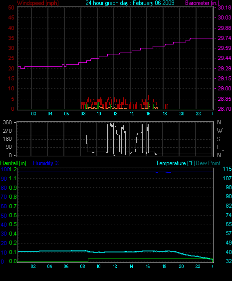Click the 32 temperature scale value

[229, 262]
